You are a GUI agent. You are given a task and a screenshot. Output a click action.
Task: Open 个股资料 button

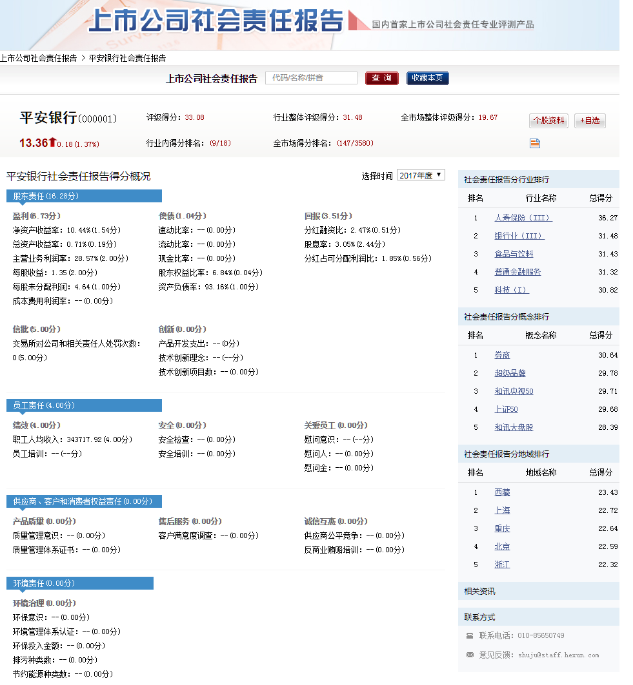548,121
